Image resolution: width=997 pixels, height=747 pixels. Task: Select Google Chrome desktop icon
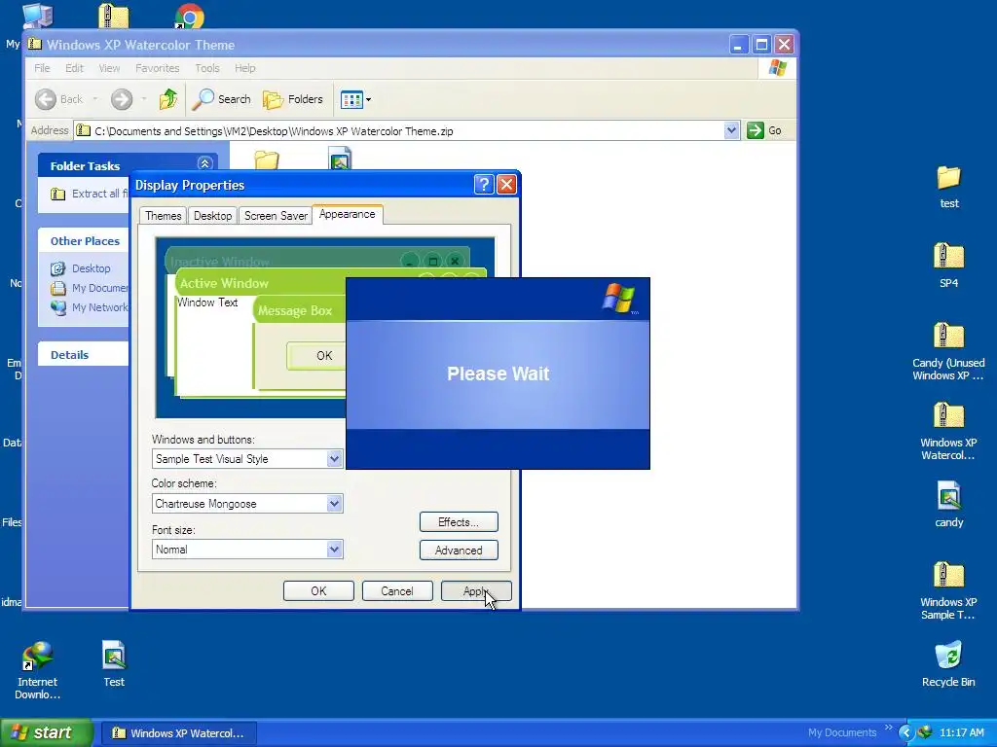(190, 16)
